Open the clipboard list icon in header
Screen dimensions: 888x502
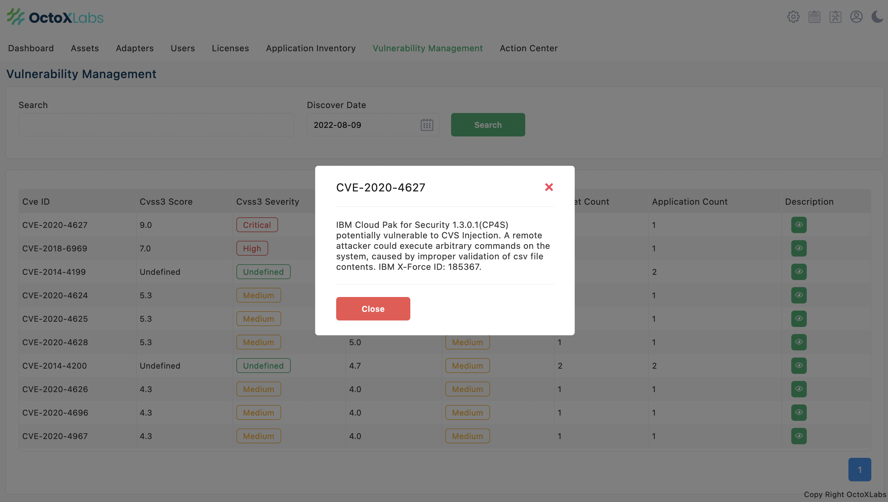(x=814, y=17)
